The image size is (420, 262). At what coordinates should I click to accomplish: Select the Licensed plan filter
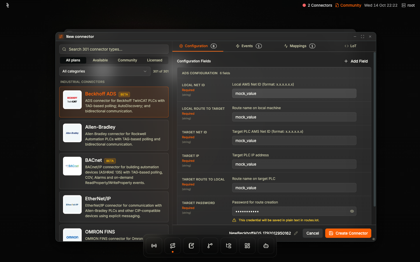pos(155,60)
